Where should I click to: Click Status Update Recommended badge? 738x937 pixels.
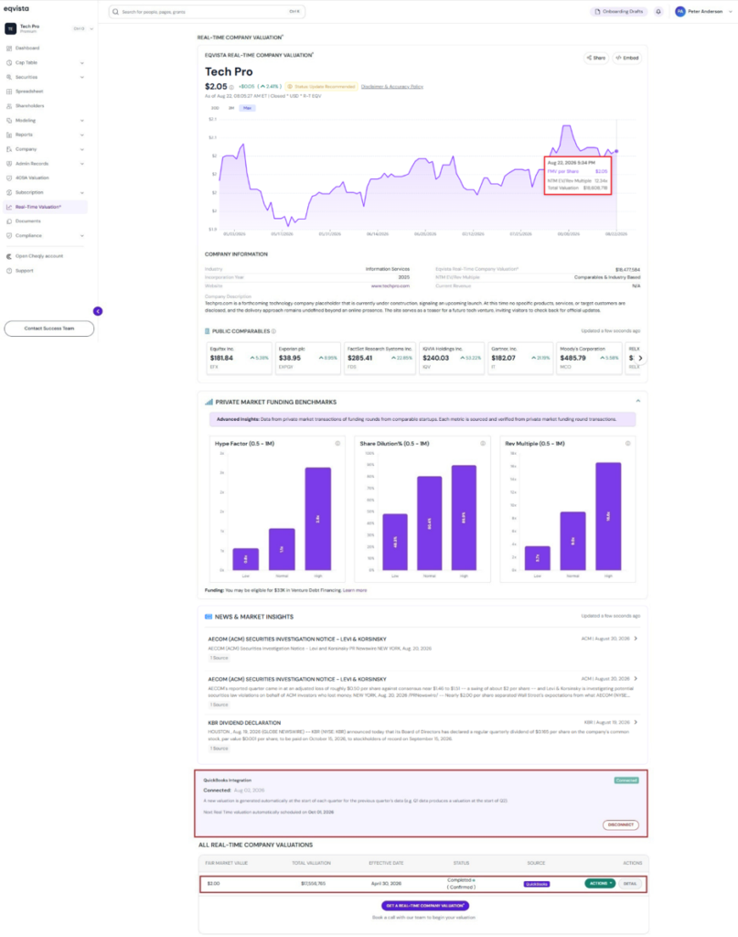pyautogui.click(x=322, y=87)
